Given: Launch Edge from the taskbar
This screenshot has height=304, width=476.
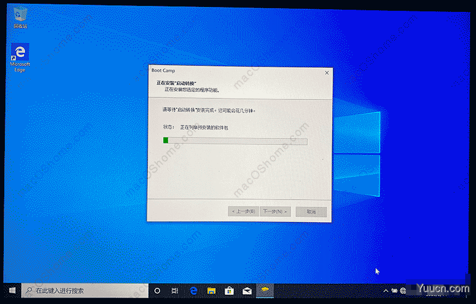Looking at the screenshot, I should tap(194, 290).
